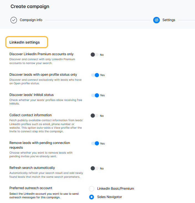195x203 pixels.
Task: Click the Collect contact information title
Action: coord(30,115)
